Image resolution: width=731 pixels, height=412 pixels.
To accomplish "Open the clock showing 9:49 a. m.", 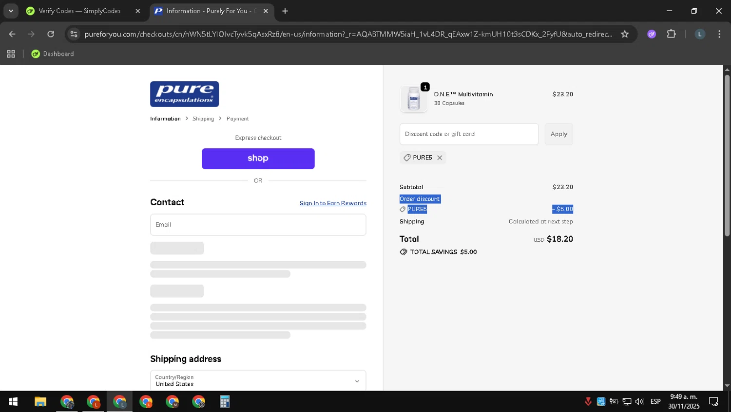I will click(684, 402).
